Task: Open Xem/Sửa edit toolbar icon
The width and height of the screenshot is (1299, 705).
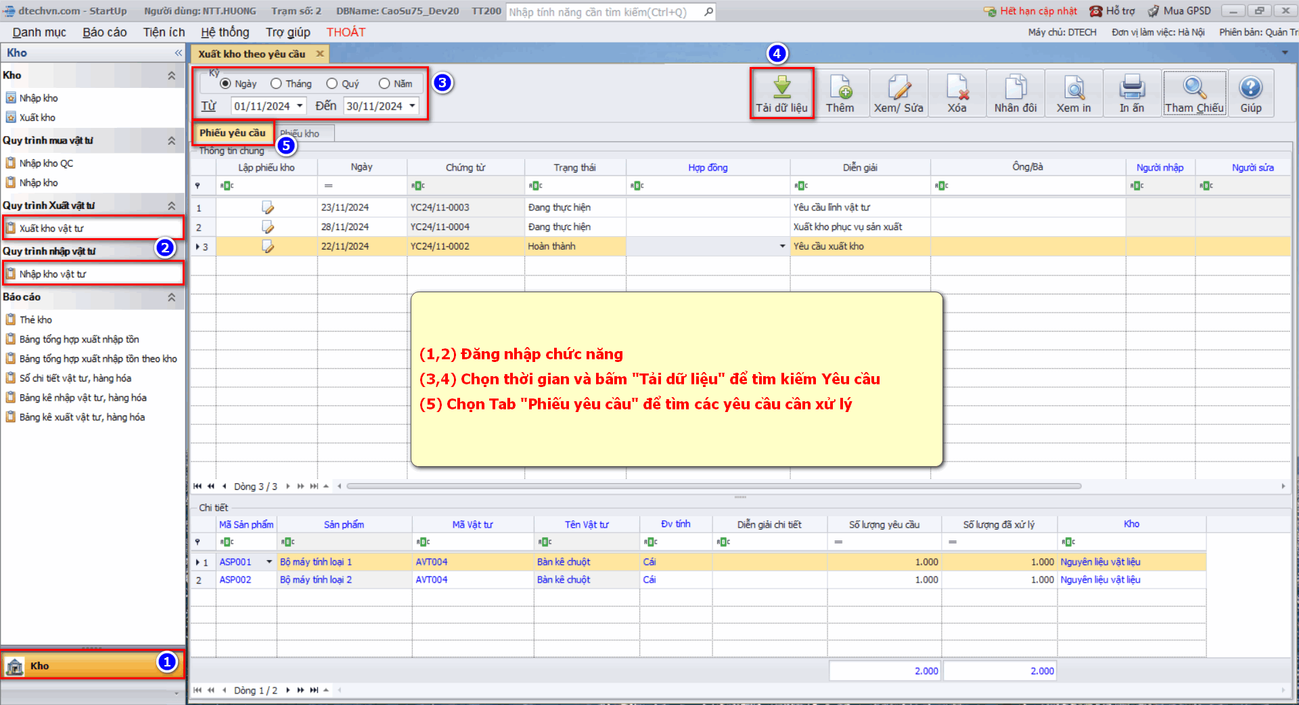Action: [x=898, y=87]
